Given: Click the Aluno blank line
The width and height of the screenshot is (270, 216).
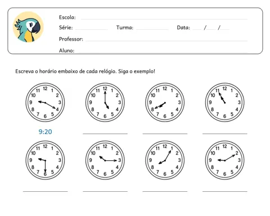Looking at the screenshot, I should coord(162,52).
